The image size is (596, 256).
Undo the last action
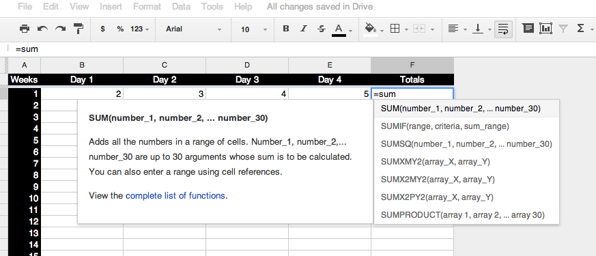point(42,29)
